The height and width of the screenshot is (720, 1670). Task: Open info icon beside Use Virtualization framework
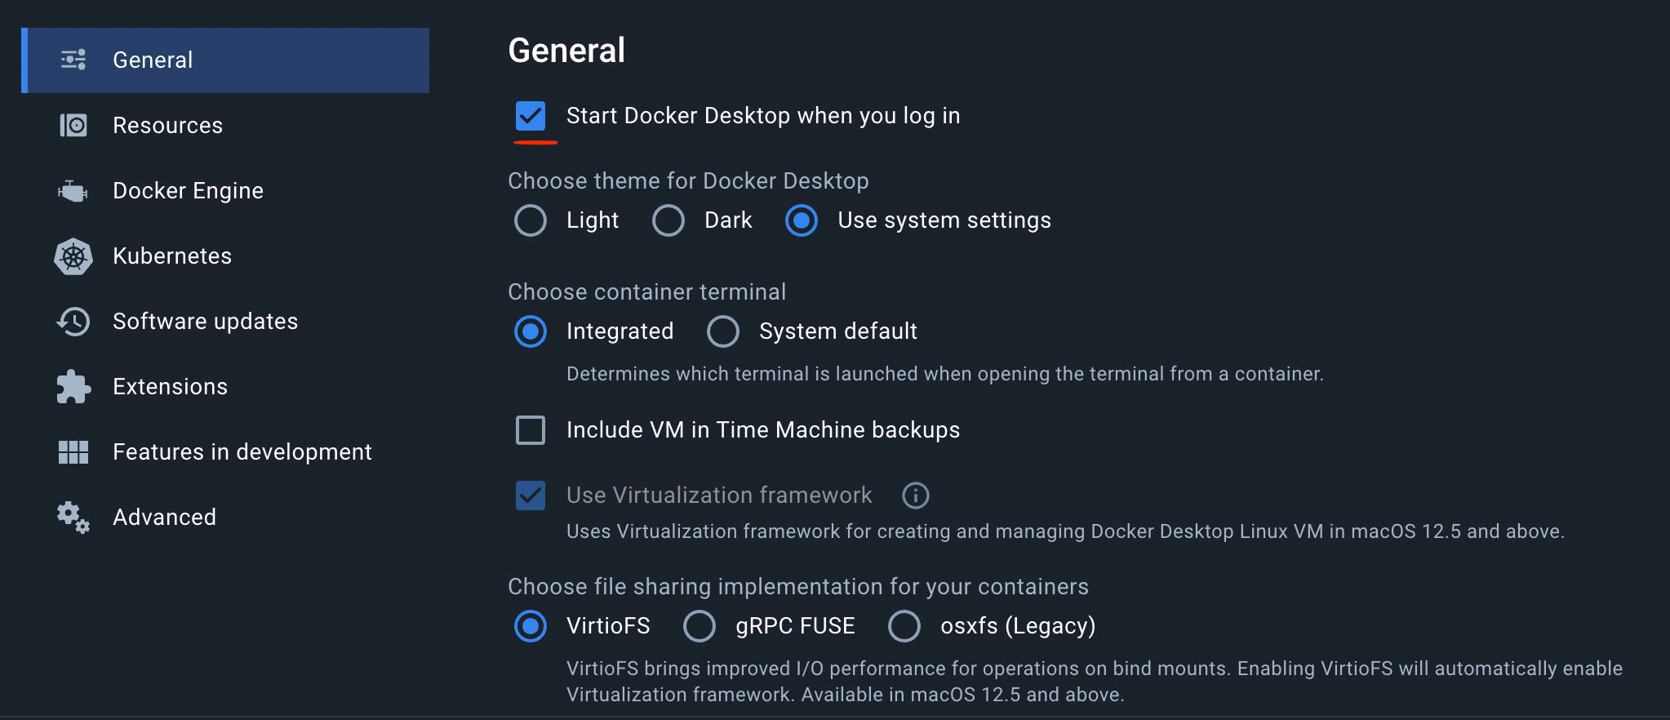pyautogui.click(x=916, y=496)
